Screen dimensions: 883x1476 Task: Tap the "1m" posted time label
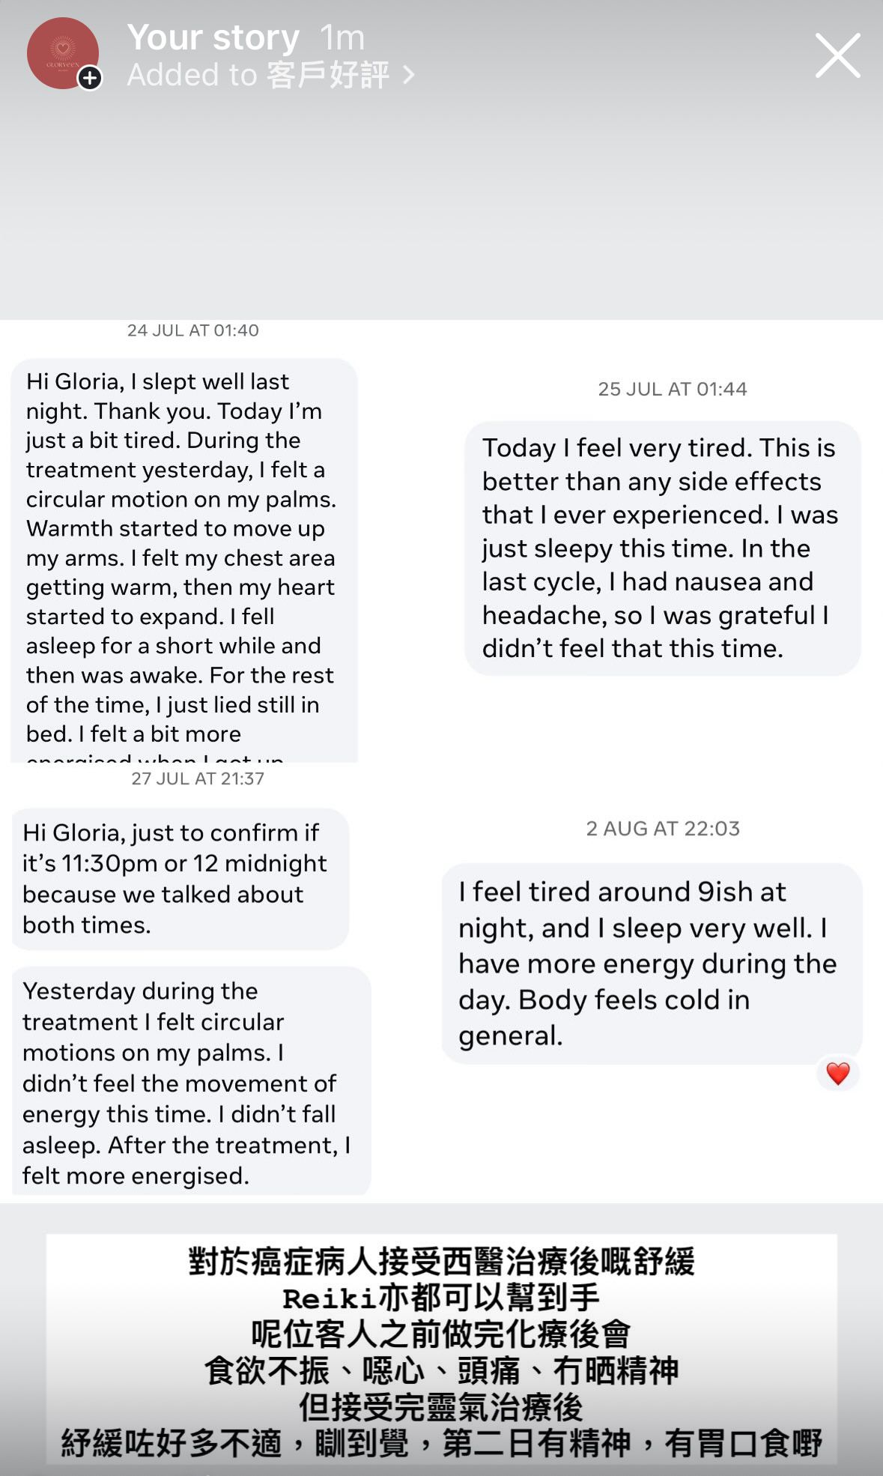pyautogui.click(x=342, y=37)
